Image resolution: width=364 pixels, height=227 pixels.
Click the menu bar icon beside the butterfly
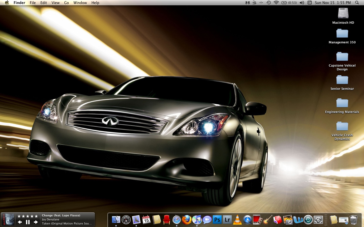(254, 3)
